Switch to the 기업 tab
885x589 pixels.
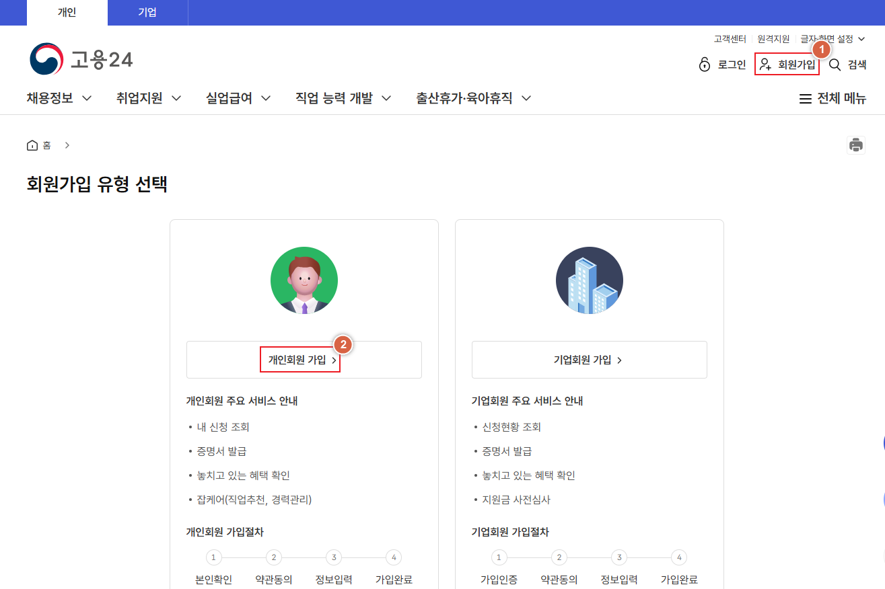(147, 12)
